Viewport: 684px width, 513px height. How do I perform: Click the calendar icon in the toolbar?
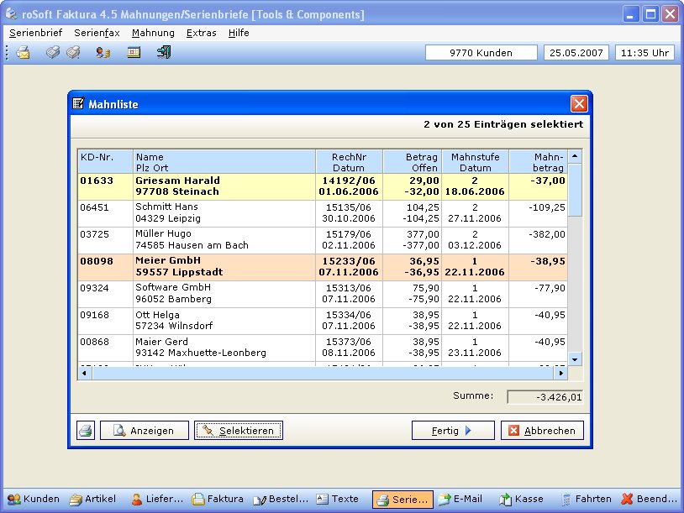(134, 53)
